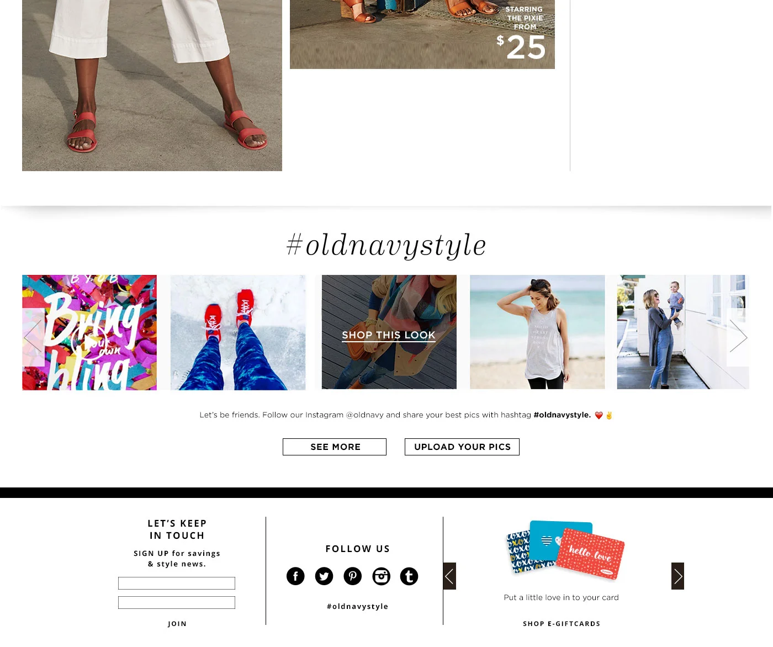Go to previous gift card promo slide
Viewport: 773px width, 647px height.
click(449, 576)
